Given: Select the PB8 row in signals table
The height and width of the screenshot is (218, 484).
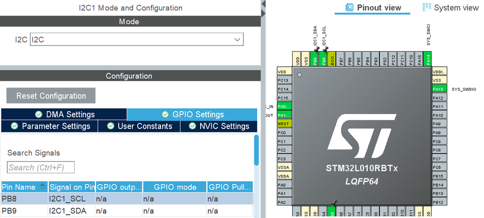Looking at the screenshot, I should tap(127, 199).
